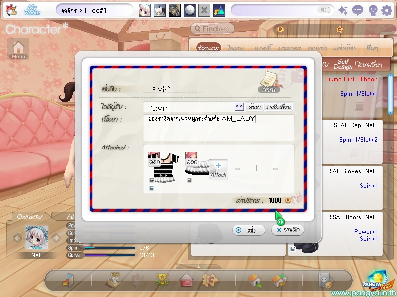
Task: Open the trophy ranking icon
Action: pos(162,280)
